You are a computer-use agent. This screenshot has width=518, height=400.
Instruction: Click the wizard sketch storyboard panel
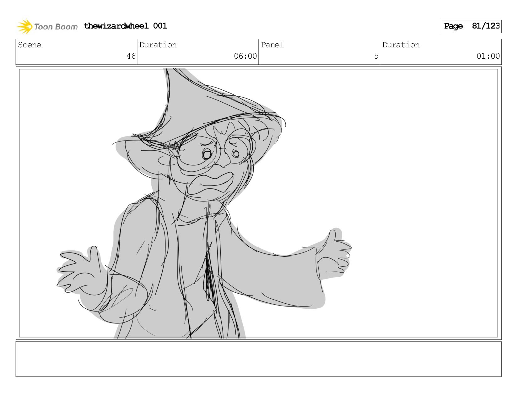tap(258, 203)
